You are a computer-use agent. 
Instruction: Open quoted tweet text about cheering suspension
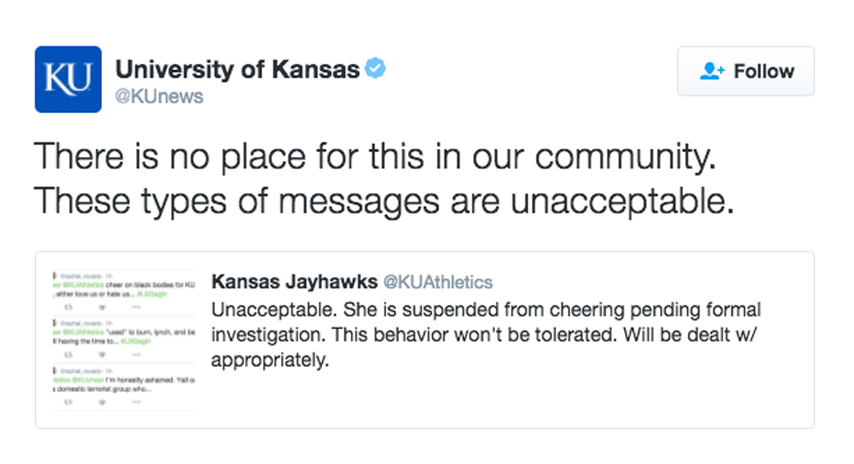[x=486, y=335]
